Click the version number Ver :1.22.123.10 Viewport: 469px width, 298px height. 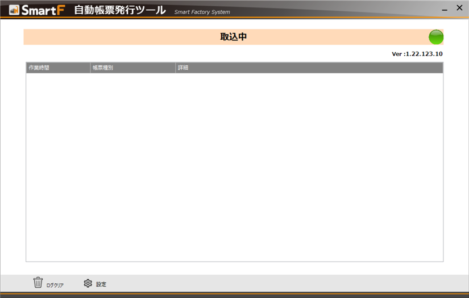point(417,54)
